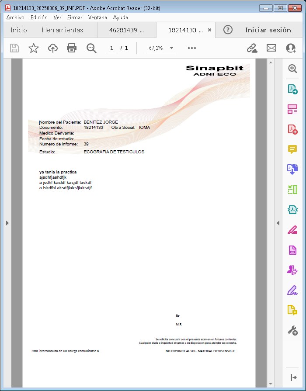This screenshot has height=391, width=306.
Task: Click the upload to cloud icon
Action: tap(52, 48)
